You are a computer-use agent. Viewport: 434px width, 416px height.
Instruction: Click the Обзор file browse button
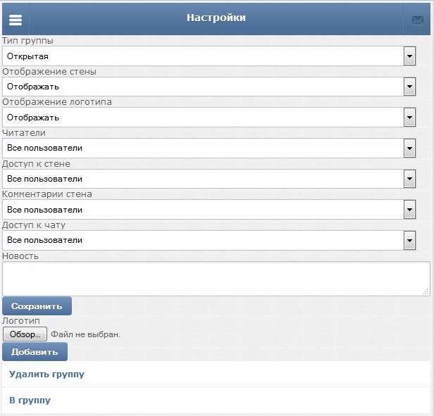tap(25, 334)
